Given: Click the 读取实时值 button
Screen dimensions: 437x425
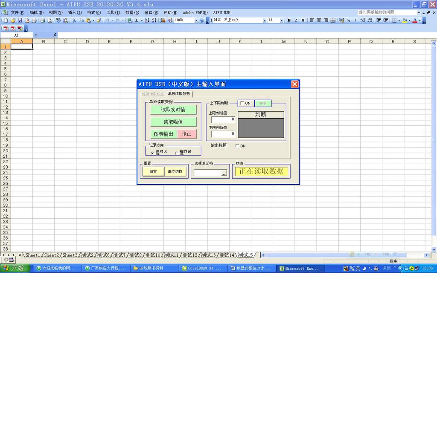Looking at the screenshot, I should pos(173,110).
